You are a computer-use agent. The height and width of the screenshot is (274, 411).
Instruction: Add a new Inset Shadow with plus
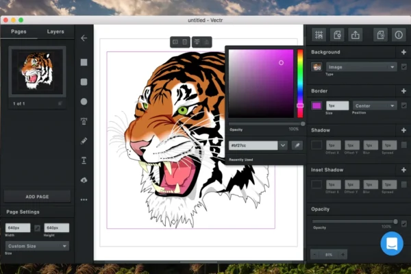click(x=403, y=170)
